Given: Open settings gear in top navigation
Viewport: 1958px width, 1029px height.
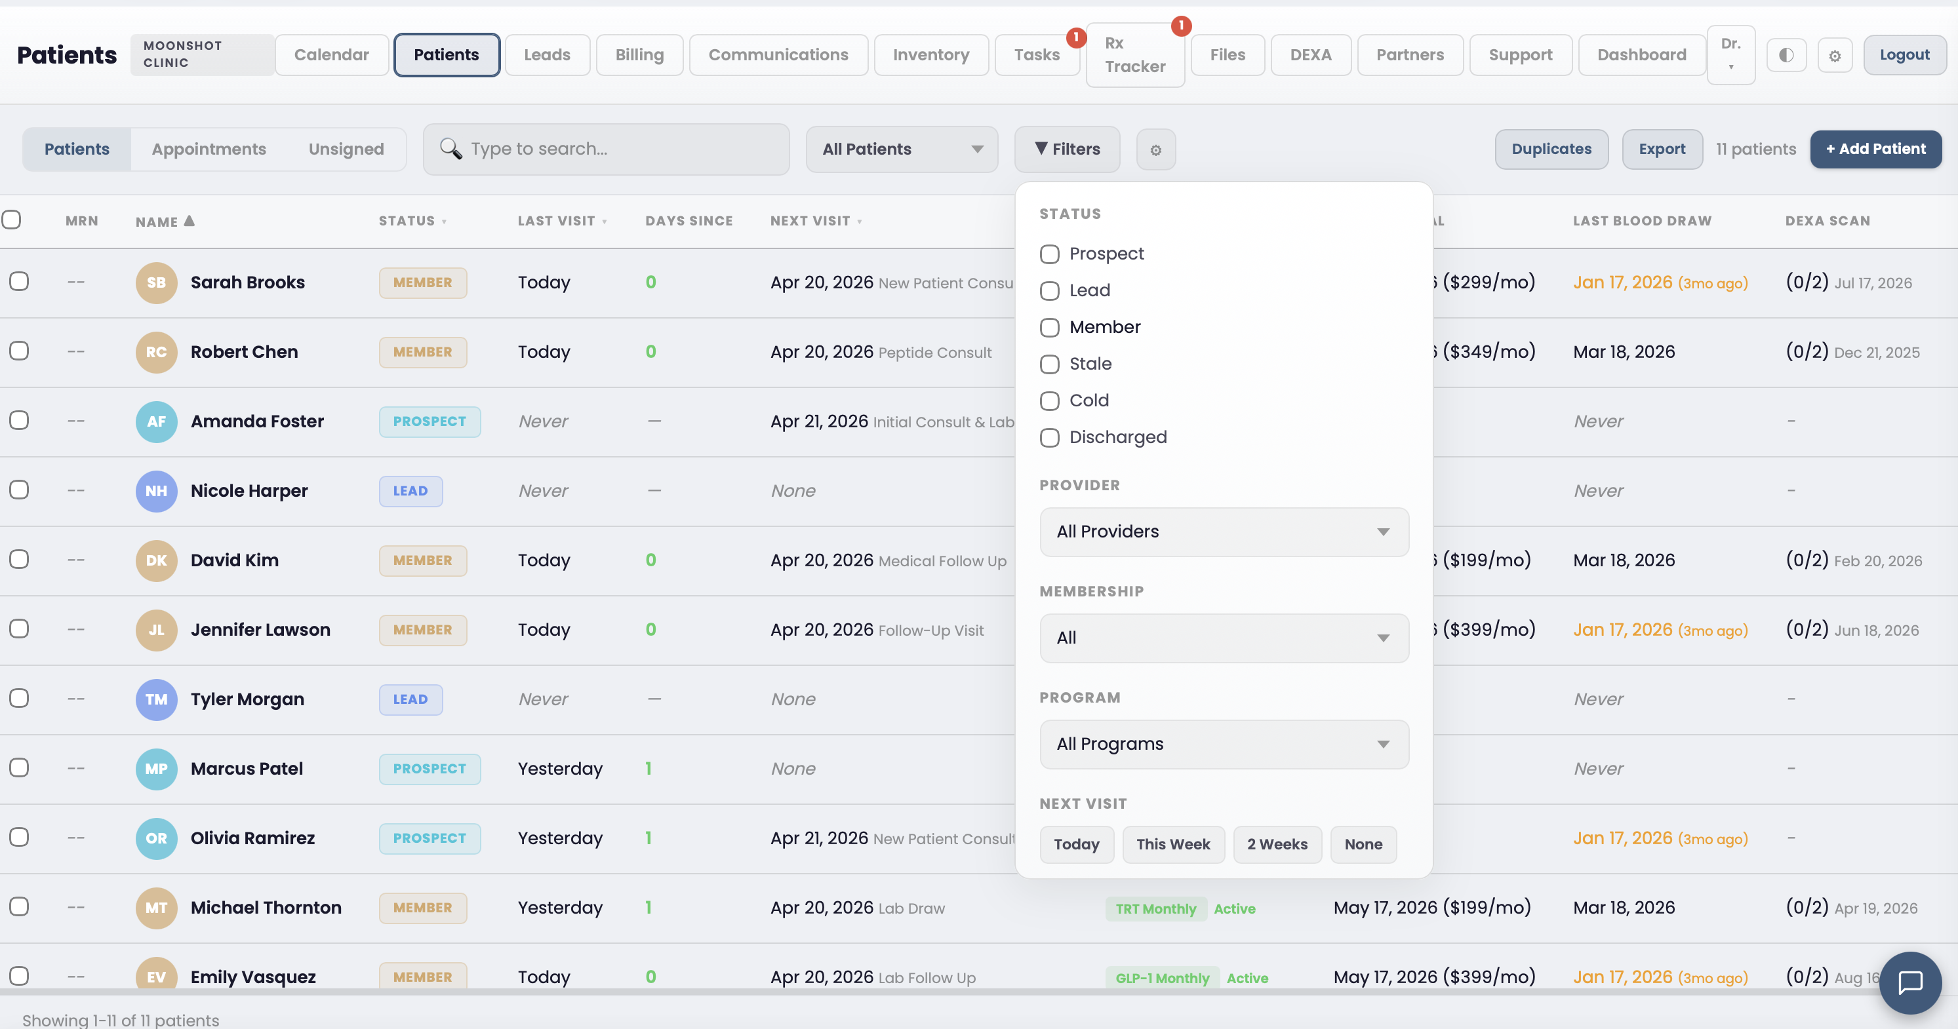Looking at the screenshot, I should pos(1834,56).
